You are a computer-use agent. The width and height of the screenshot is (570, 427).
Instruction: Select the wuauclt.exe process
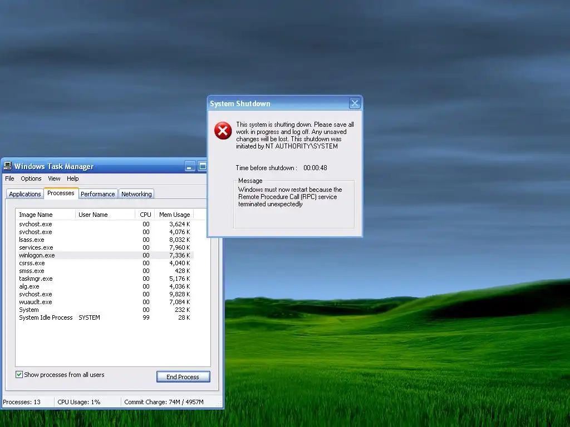tap(105, 302)
